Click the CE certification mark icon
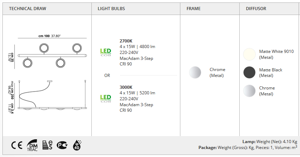This screenshot has width=300, height=157. tap(17, 146)
